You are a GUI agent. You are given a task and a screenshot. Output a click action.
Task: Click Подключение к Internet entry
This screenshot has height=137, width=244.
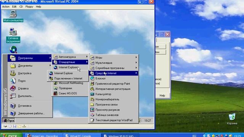tap(68, 78)
